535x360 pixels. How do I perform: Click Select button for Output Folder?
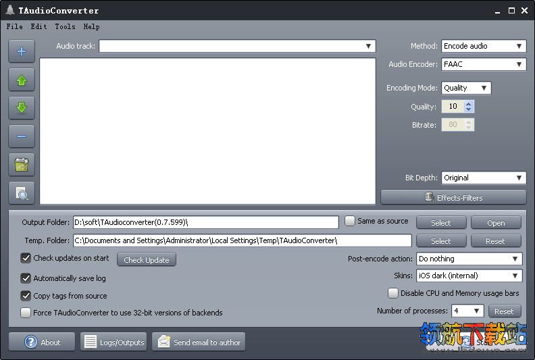(x=441, y=223)
